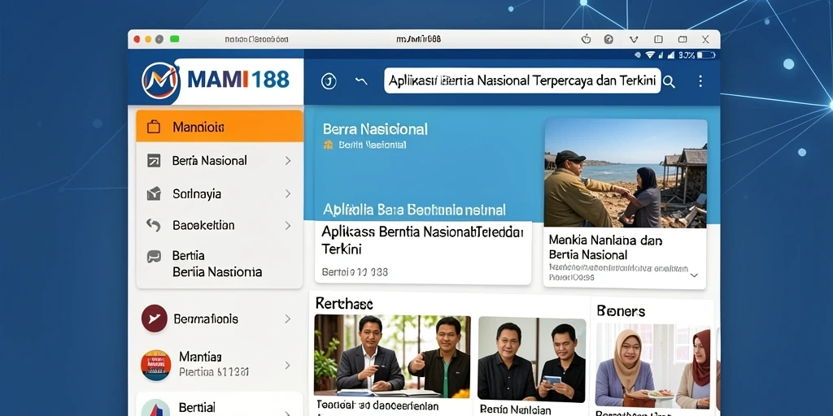The width and height of the screenshot is (833, 416).
Task: Click the small yellow icon under Berra Nasicional
Action: click(x=329, y=145)
